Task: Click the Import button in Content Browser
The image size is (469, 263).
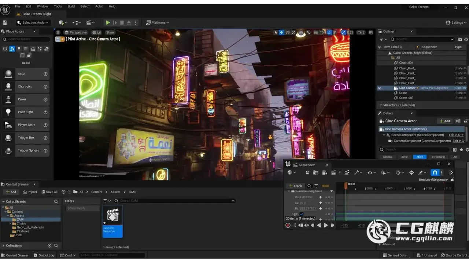Action: (30, 192)
